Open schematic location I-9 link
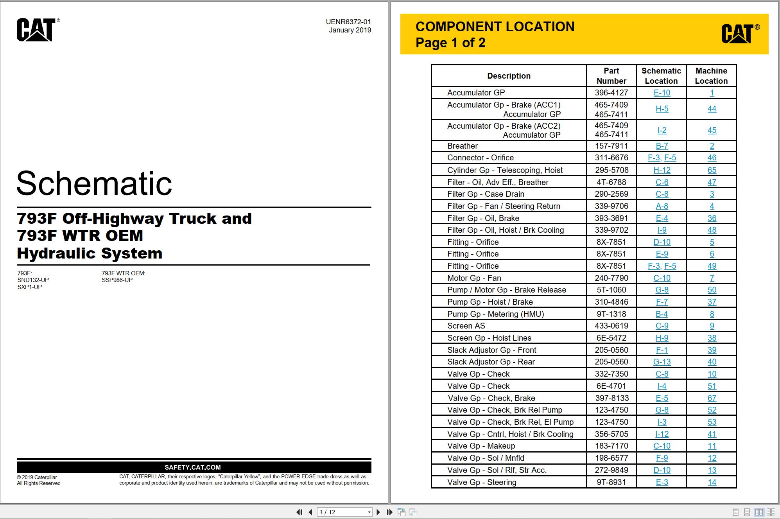This screenshot has height=519, width=780. (662, 230)
